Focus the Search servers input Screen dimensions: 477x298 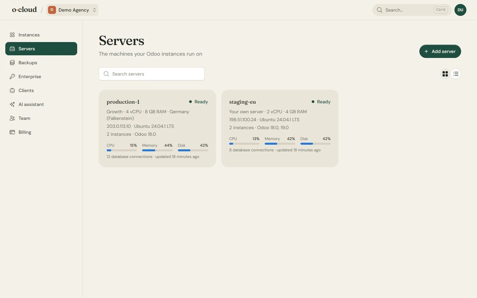pyautogui.click(x=152, y=74)
